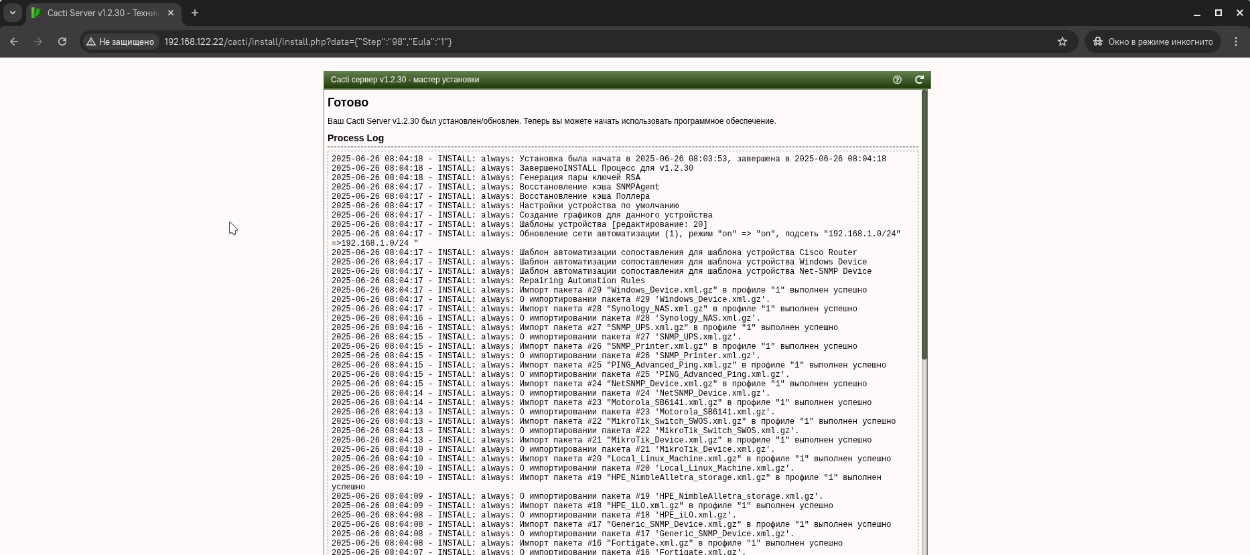Open the tab search dropdown arrow
1250x555 pixels.
tap(12, 13)
